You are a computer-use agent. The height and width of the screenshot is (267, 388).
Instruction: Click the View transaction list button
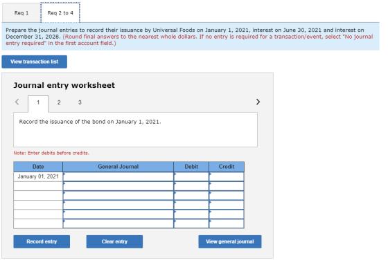click(35, 62)
